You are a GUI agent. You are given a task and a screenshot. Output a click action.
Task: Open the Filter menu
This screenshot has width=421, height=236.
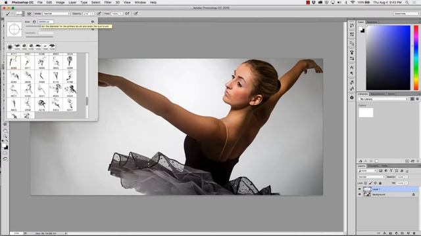point(108,3)
